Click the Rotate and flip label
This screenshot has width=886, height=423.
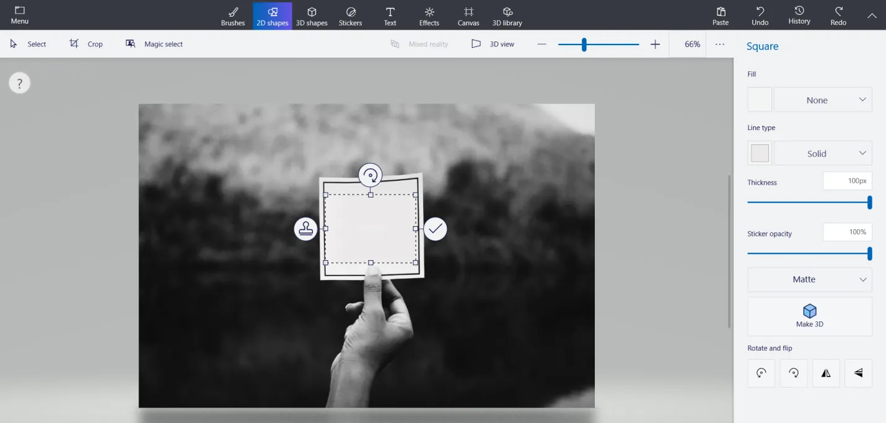[770, 348]
